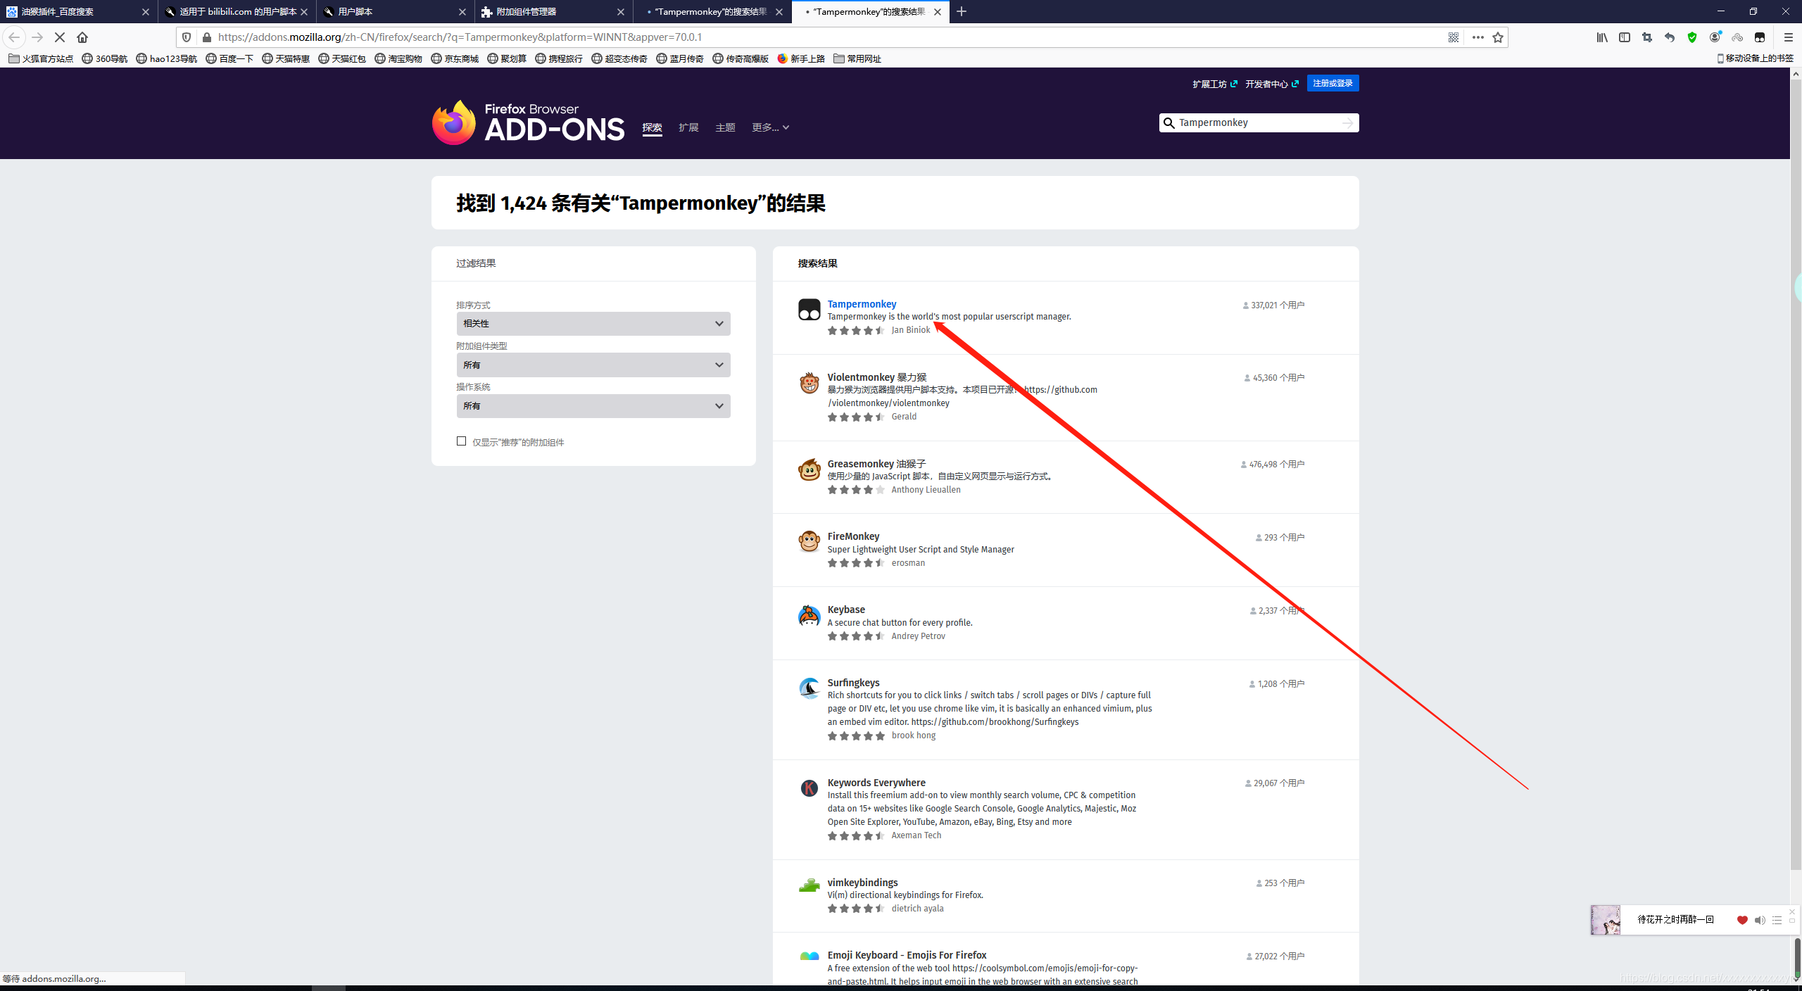
Task: Open the sort-by 相关性 dropdown
Action: tap(593, 324)
